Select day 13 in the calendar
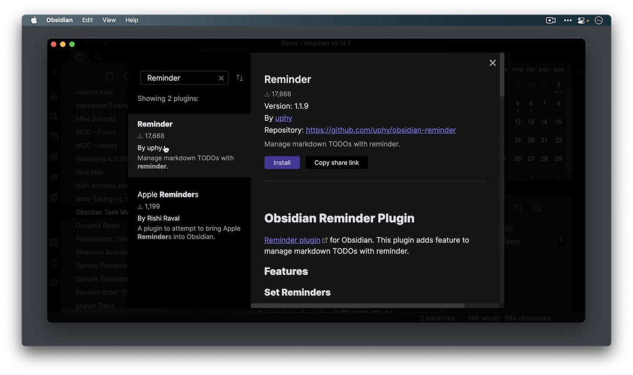This screenshot has width=633, height=375. coord(531,122)
